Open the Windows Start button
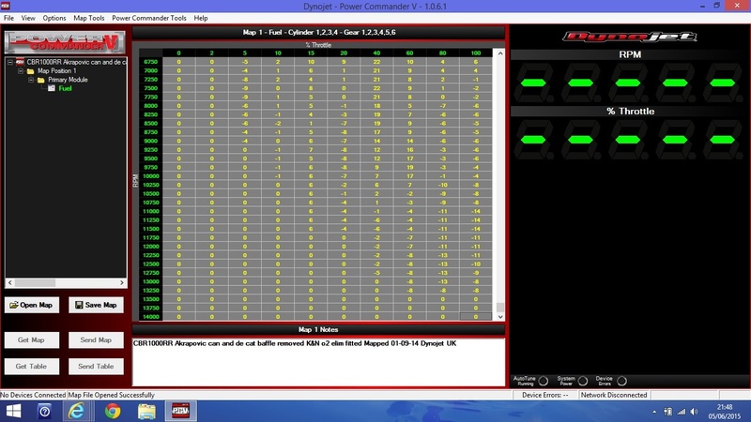Image resolution: width=751 pixels, height=422 pixels. (13, 411)
